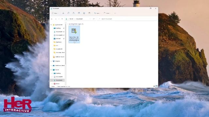Open the See more ellipsis menu
Viewport: 209px width, 117px height.
pyautogui.click(x=115, y=13)
